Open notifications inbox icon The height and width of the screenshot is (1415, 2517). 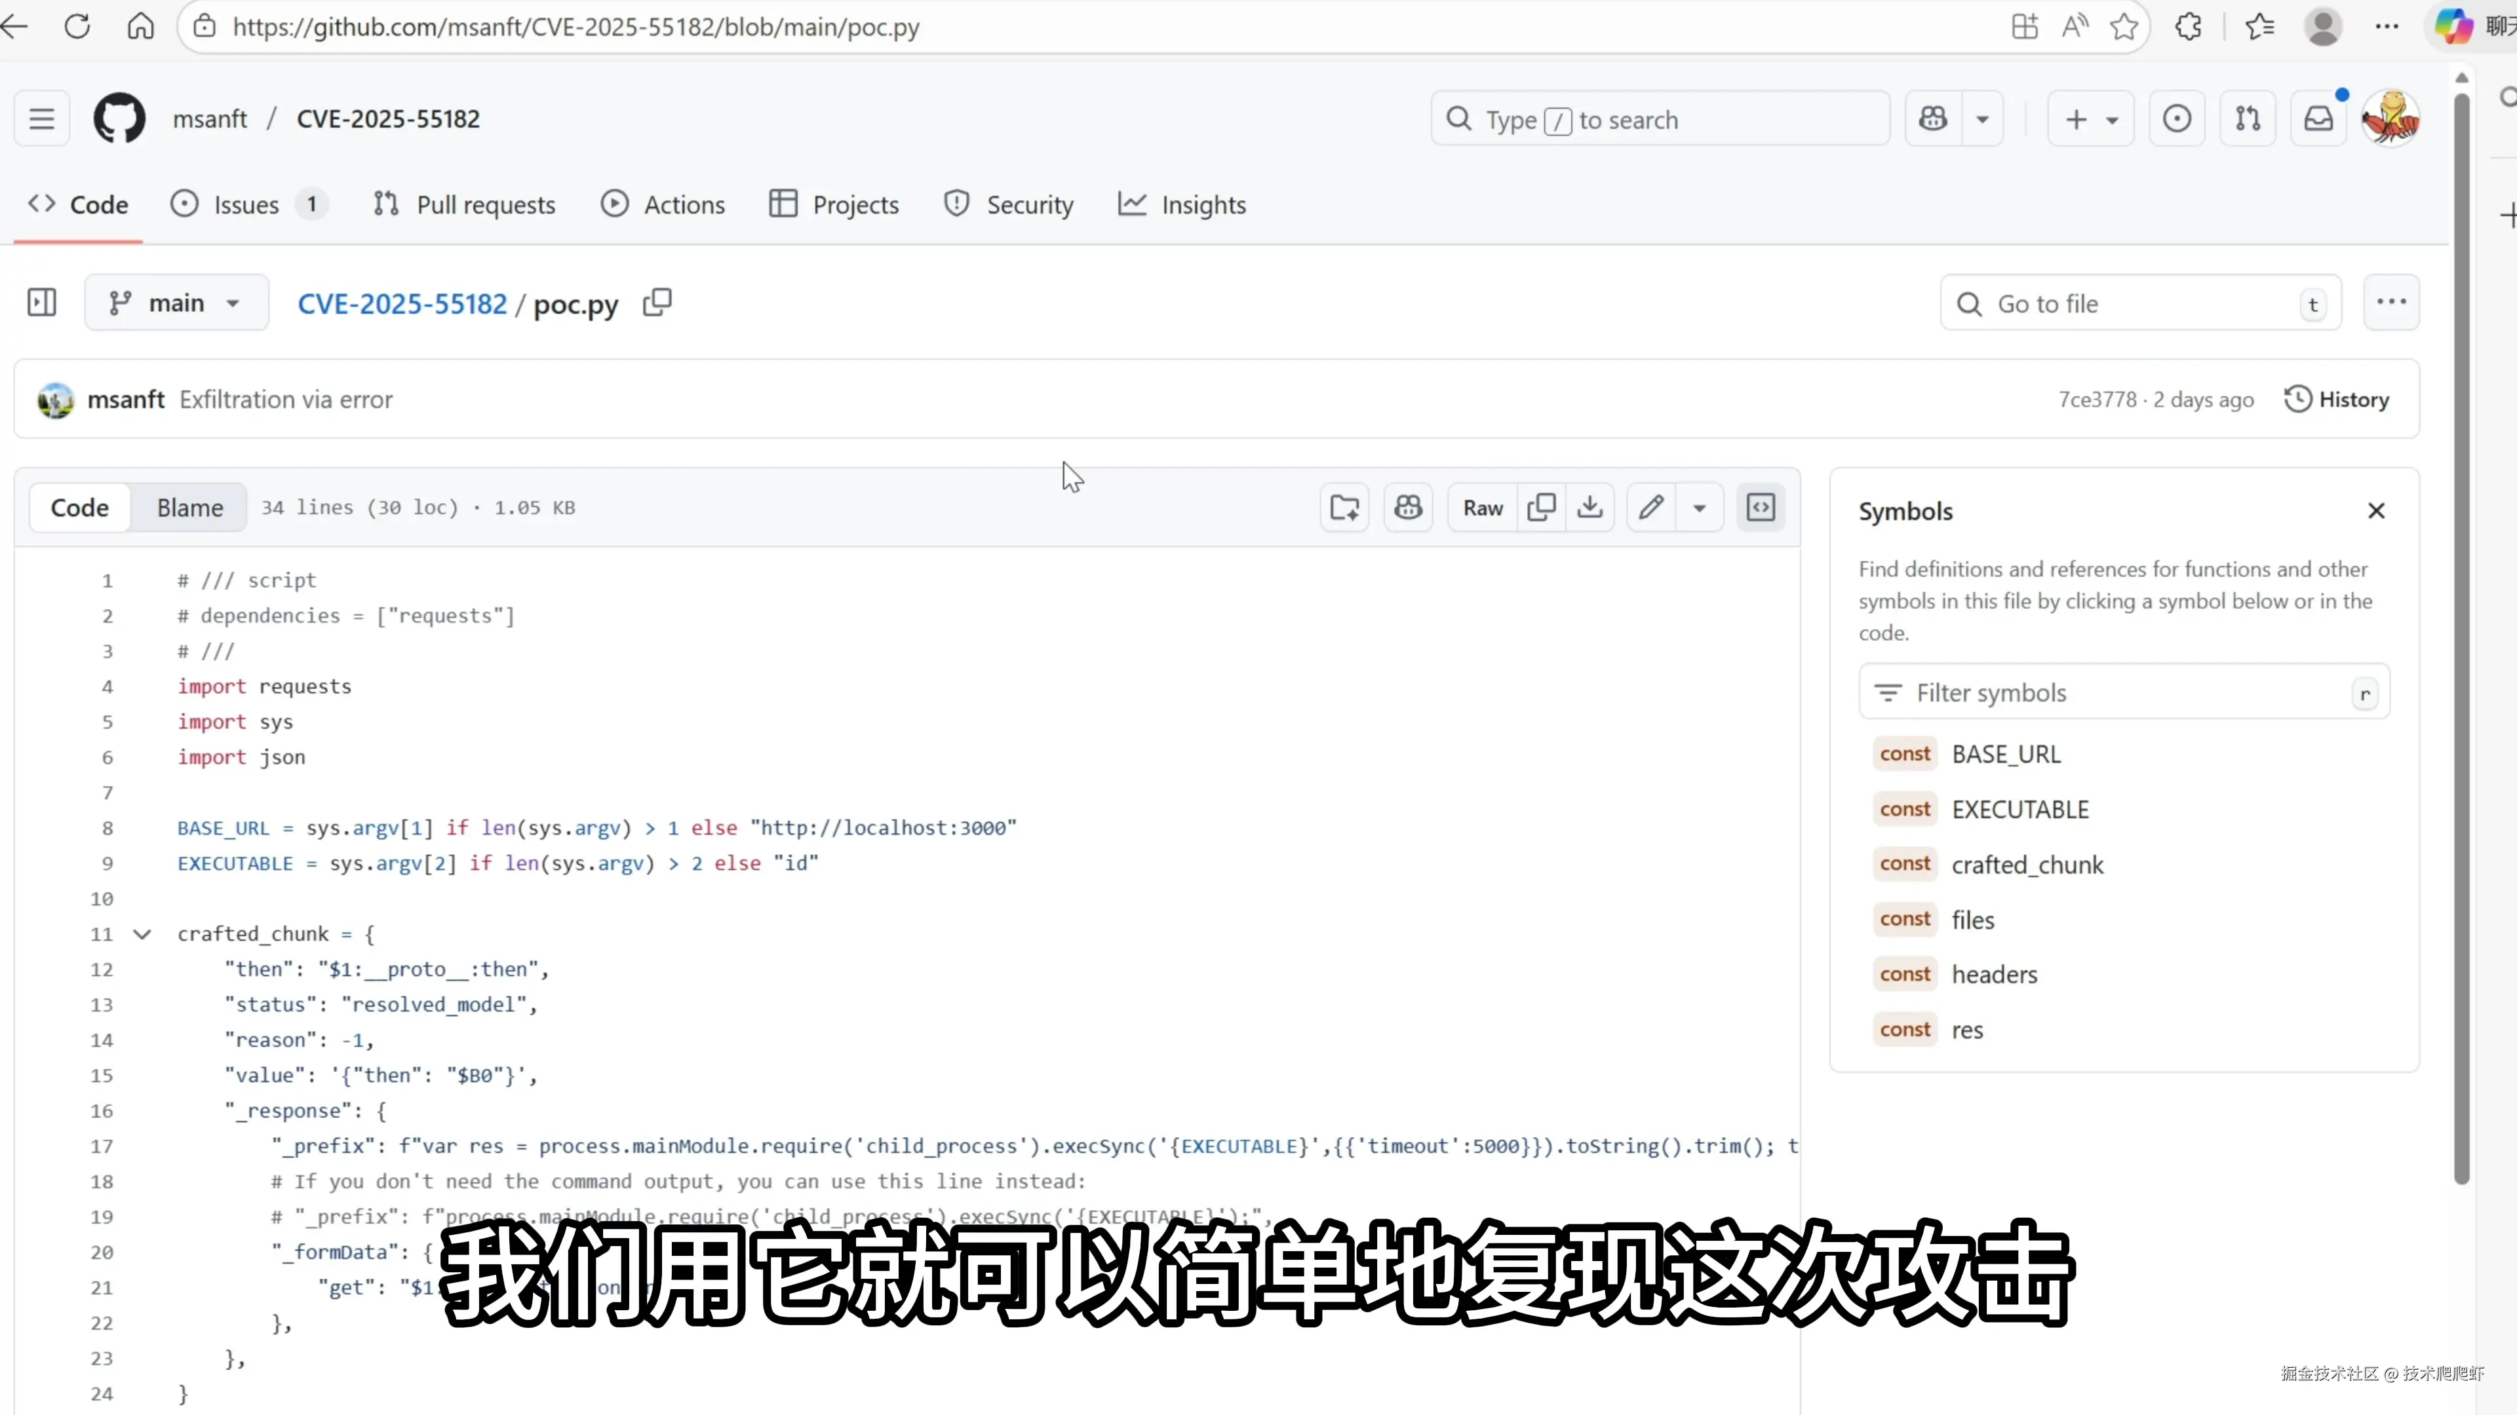point(2318,119)
